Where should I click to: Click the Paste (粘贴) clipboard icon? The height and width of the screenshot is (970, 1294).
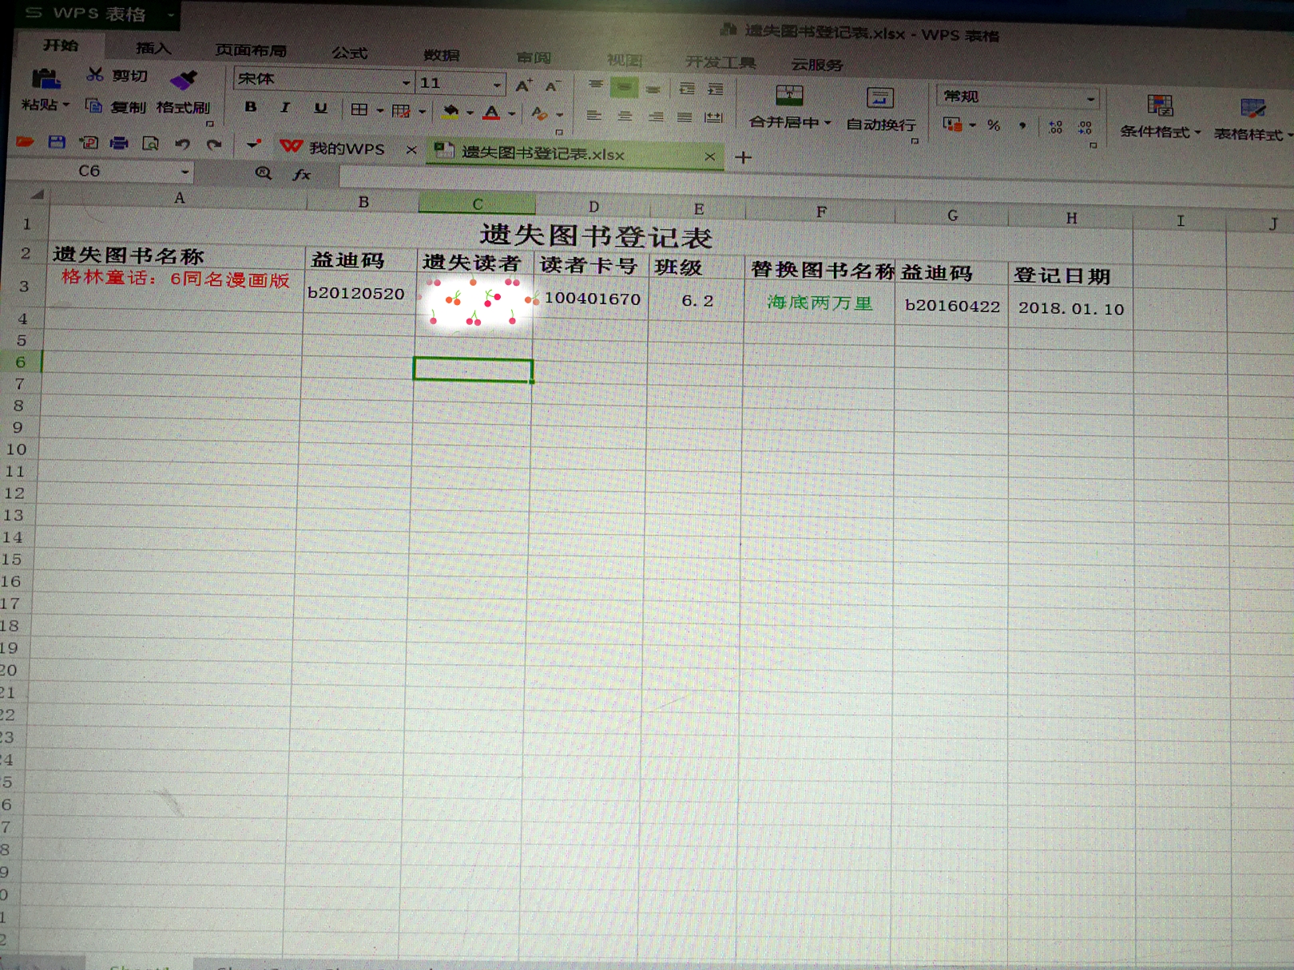point(46,78)
